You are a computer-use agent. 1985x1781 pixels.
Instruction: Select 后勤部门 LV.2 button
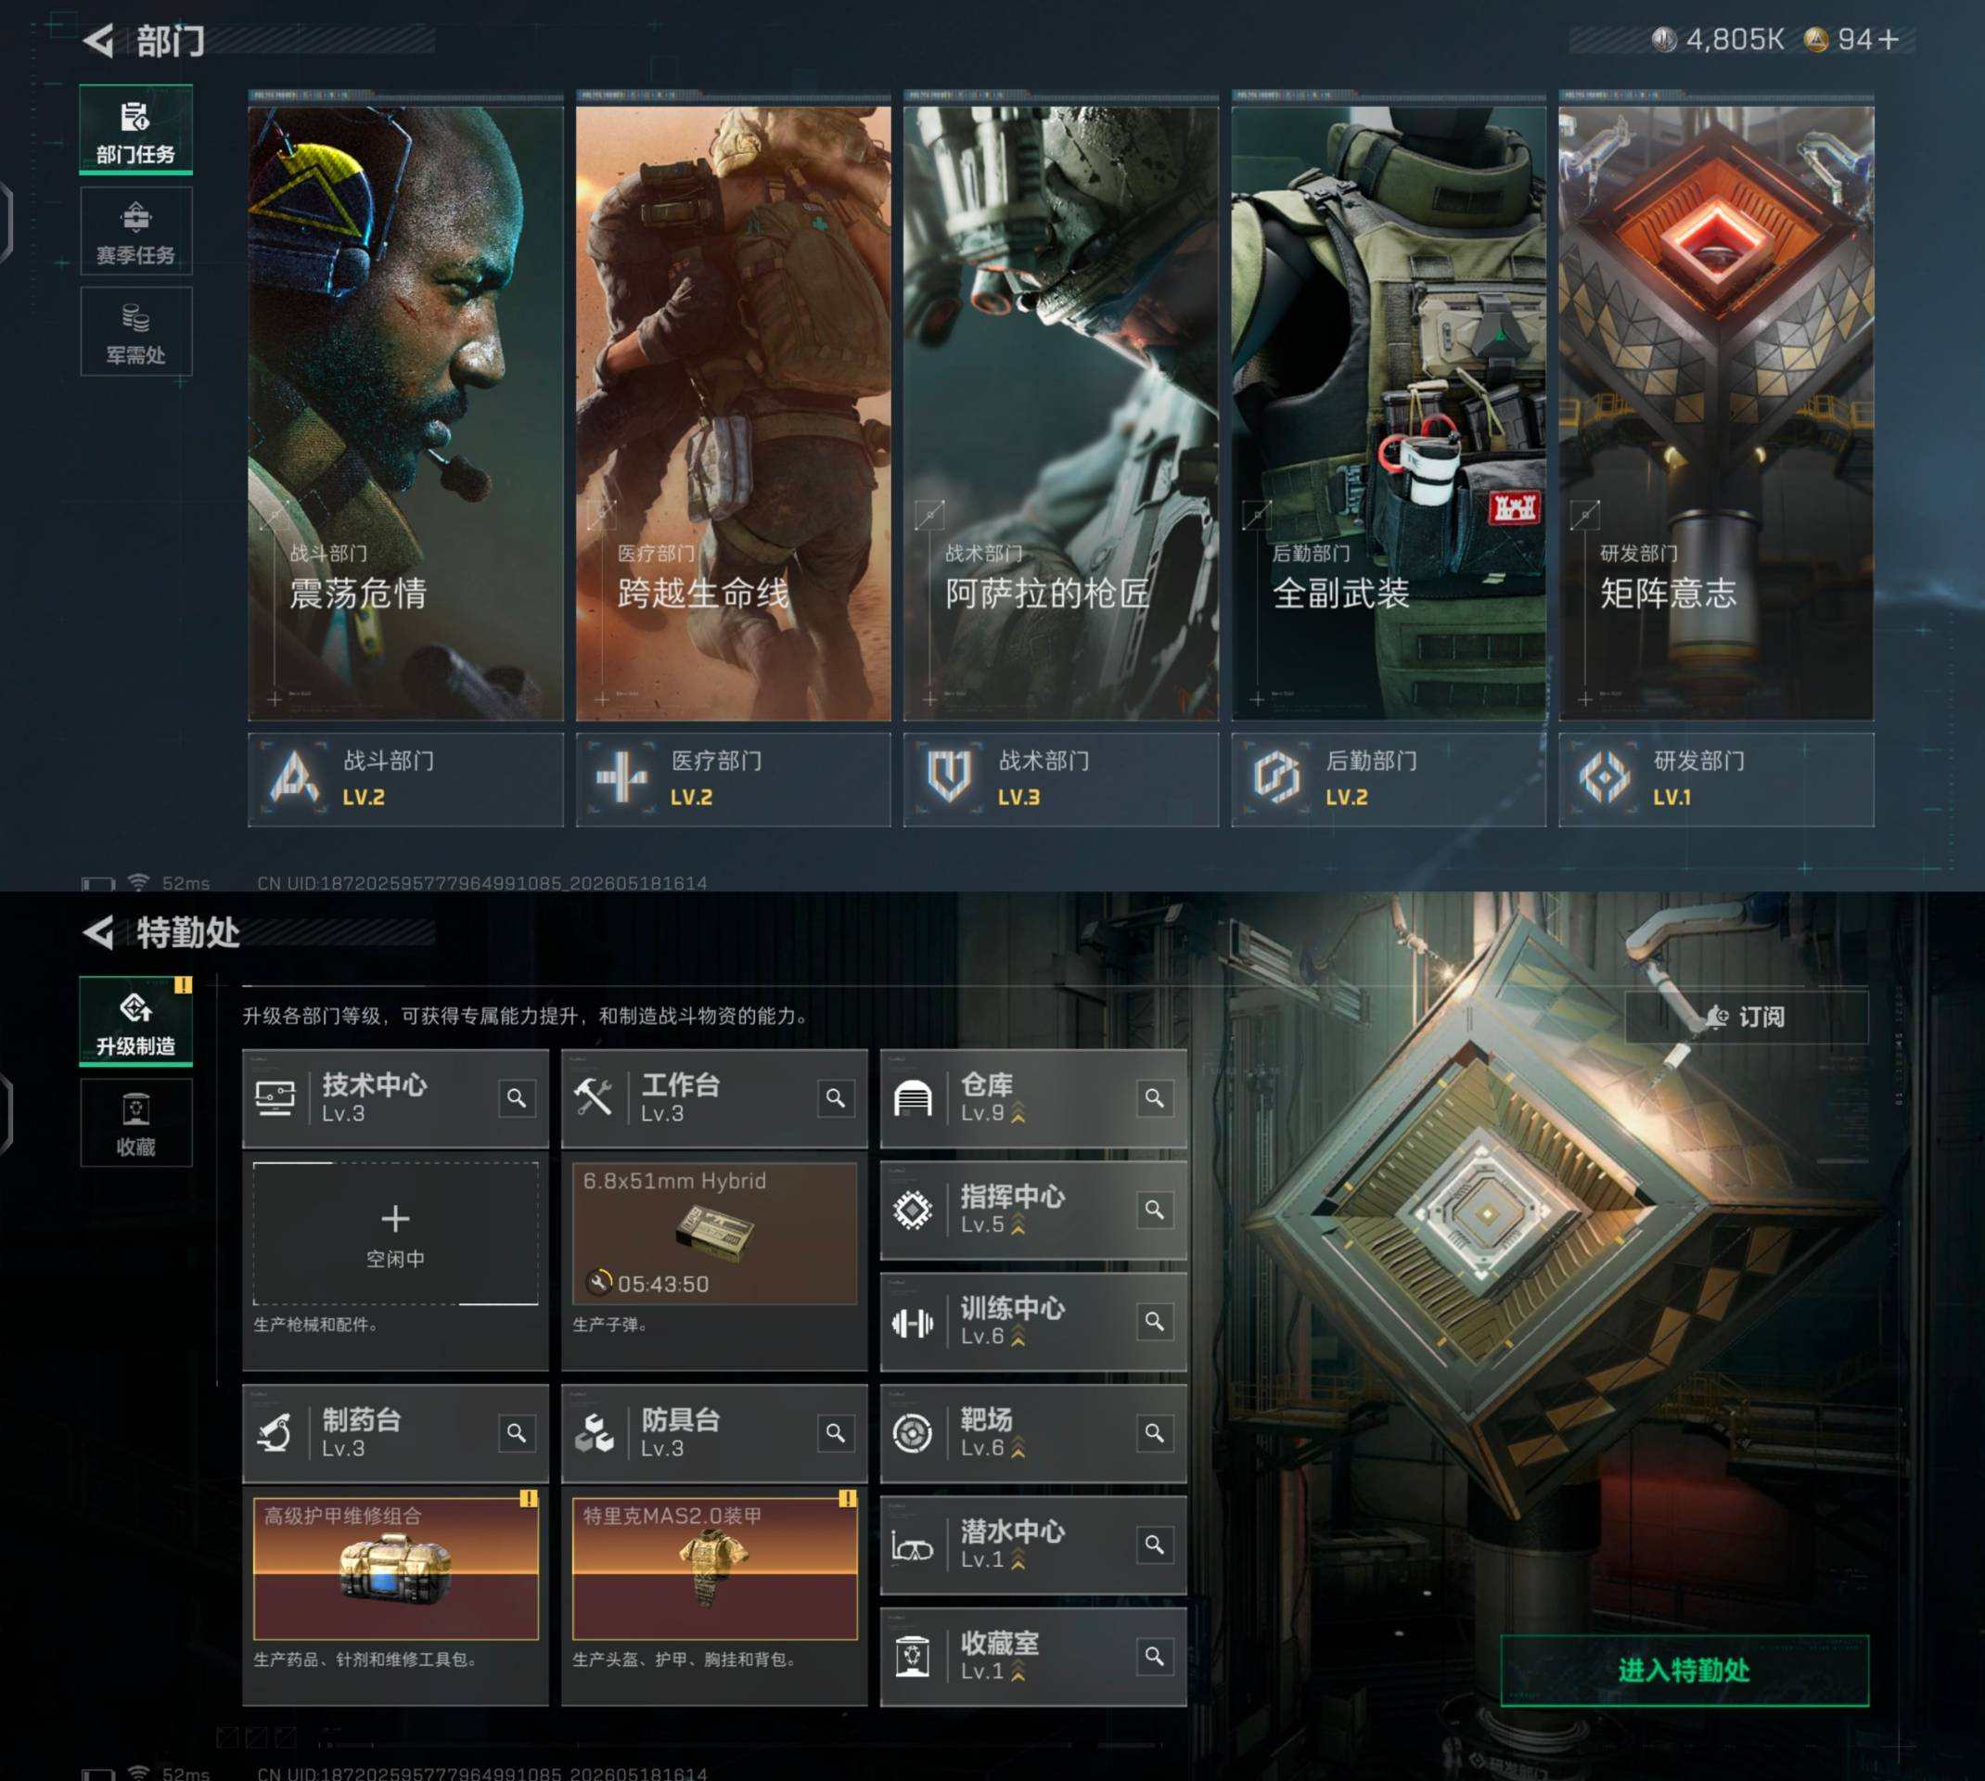(1389, 780)
